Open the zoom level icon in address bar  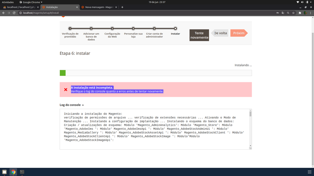[x=288, y=13]
